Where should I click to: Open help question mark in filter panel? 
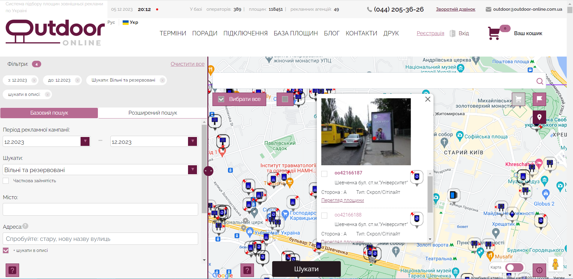pyautogui.click(x=12, y=270)
